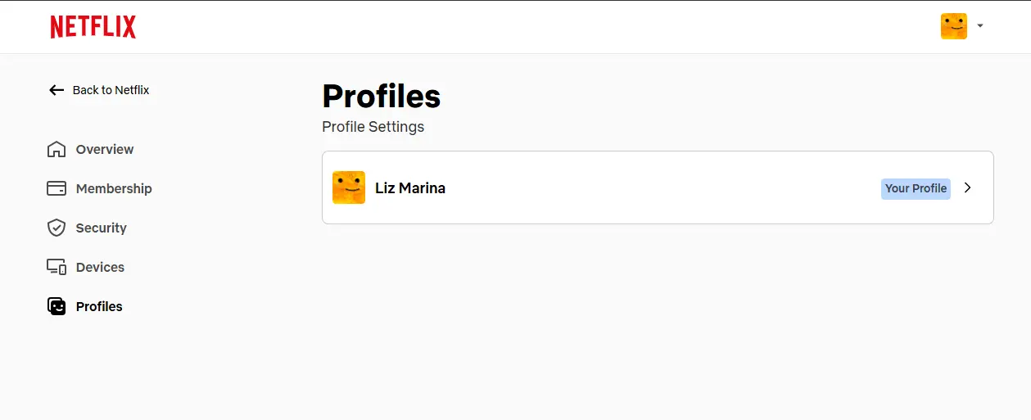Expand the account dropdown caret
1031x420 pixels.
coord(980,26)
